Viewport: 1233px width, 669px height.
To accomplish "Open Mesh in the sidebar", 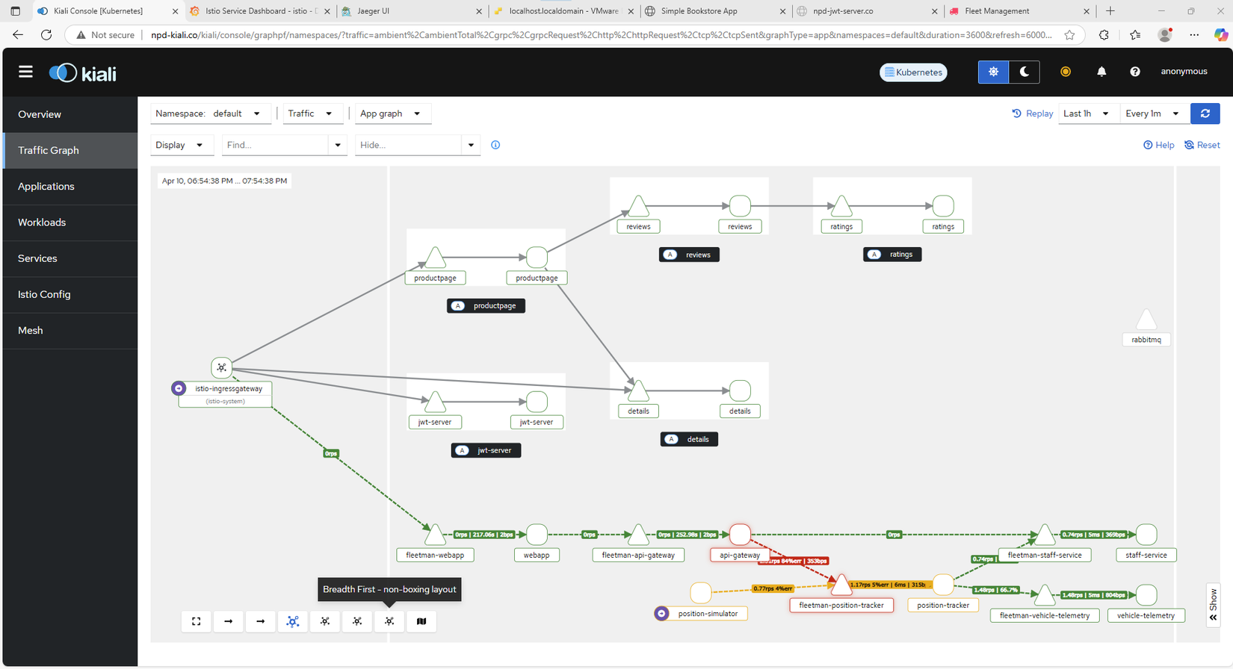I will tap(70, 330).
